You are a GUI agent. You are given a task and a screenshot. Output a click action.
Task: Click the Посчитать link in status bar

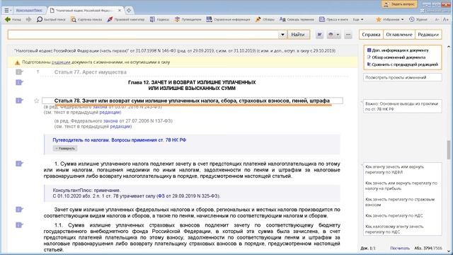click(400, 248)
